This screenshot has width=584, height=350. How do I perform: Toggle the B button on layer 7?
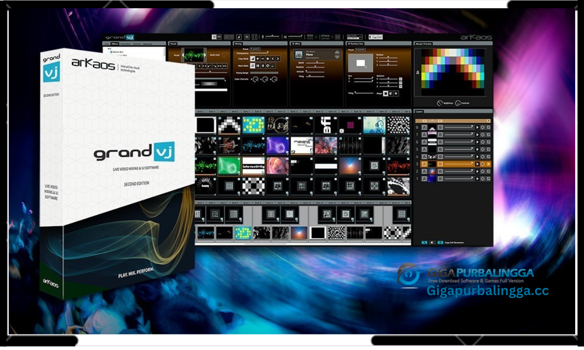(440, 135)
